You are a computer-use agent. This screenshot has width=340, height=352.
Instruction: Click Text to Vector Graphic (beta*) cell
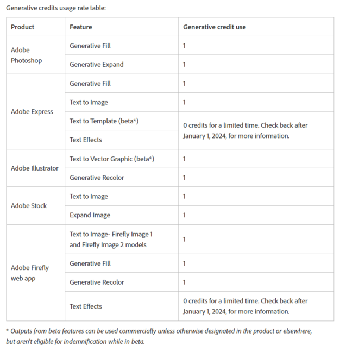[112, 159]
